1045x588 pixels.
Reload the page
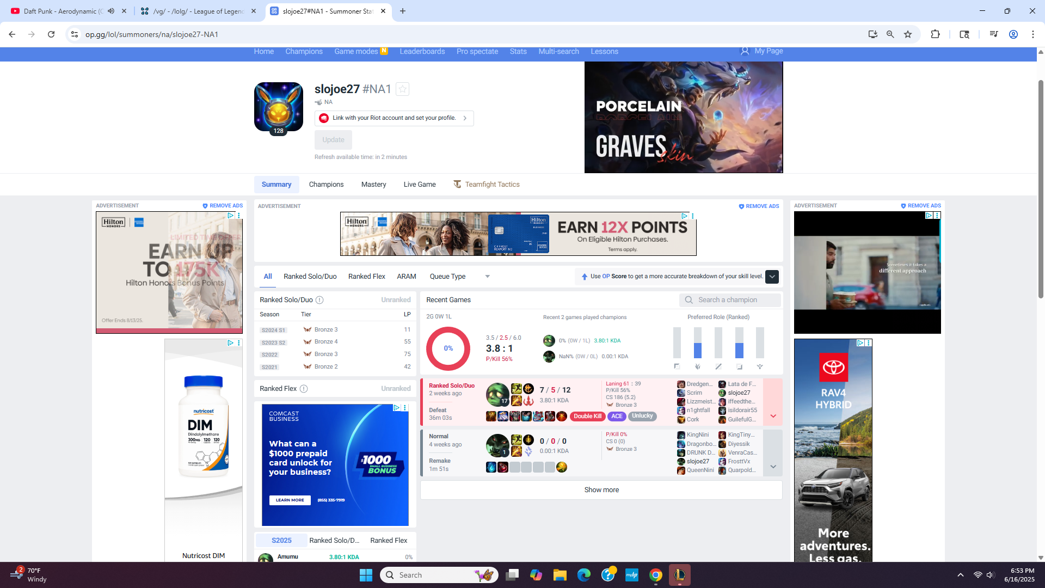click(51, 34)
